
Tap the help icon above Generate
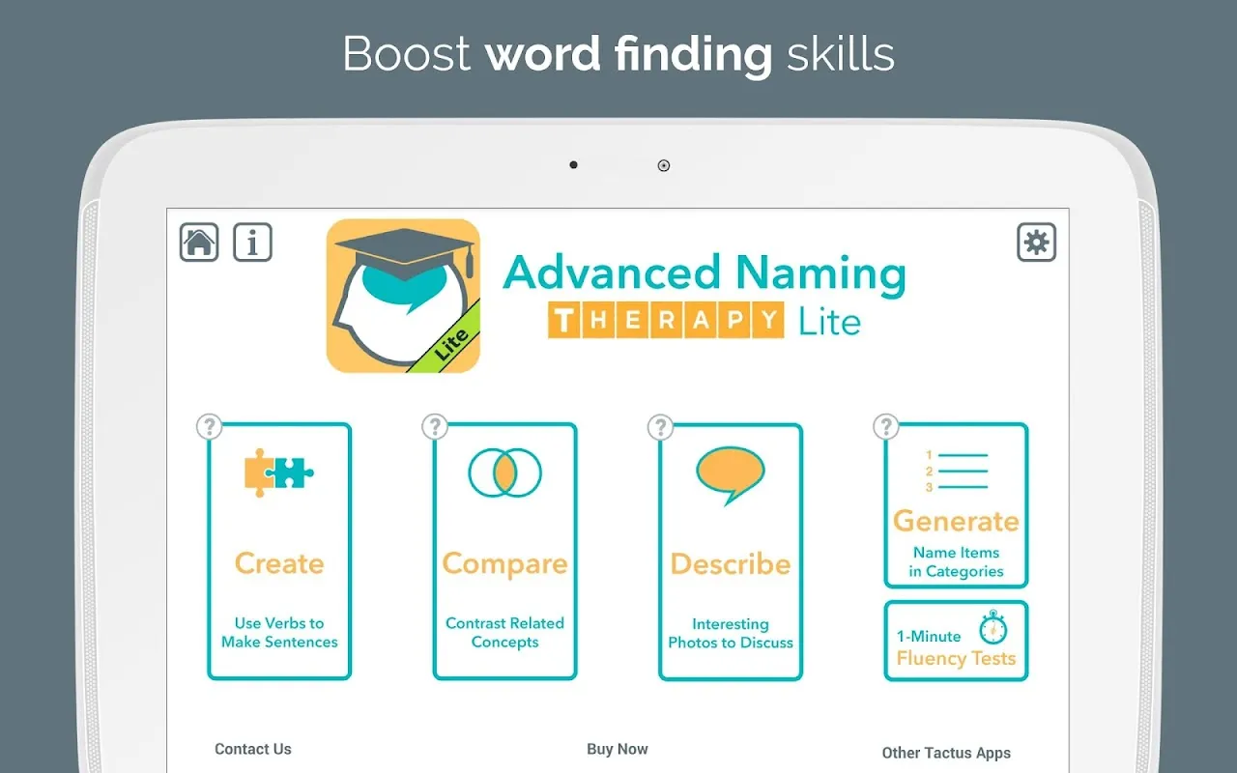[885, 427]
